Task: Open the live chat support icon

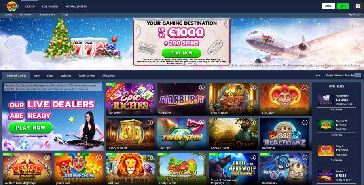Action: (358, 6)
